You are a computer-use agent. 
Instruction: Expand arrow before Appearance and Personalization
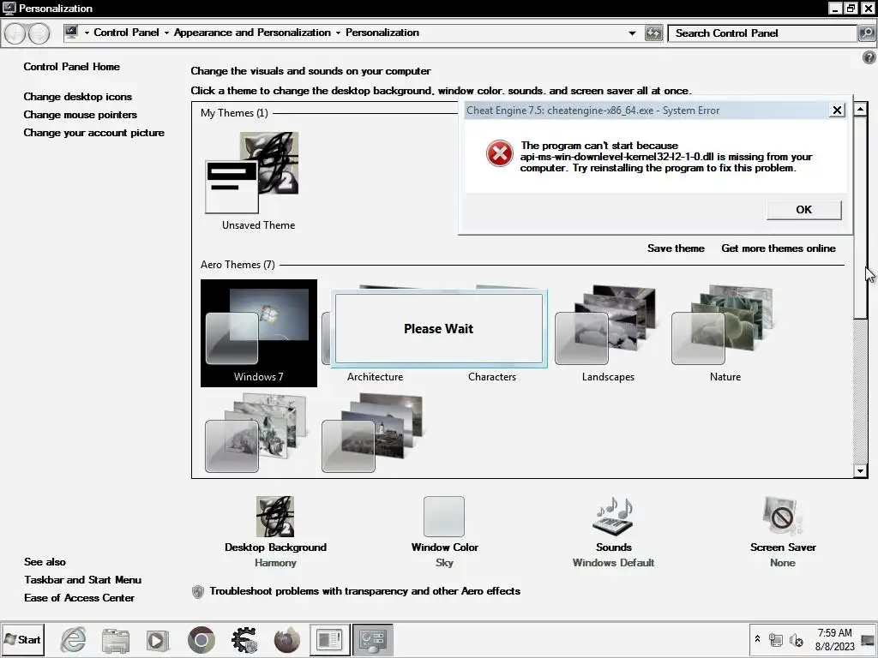[x=166, y=33]
